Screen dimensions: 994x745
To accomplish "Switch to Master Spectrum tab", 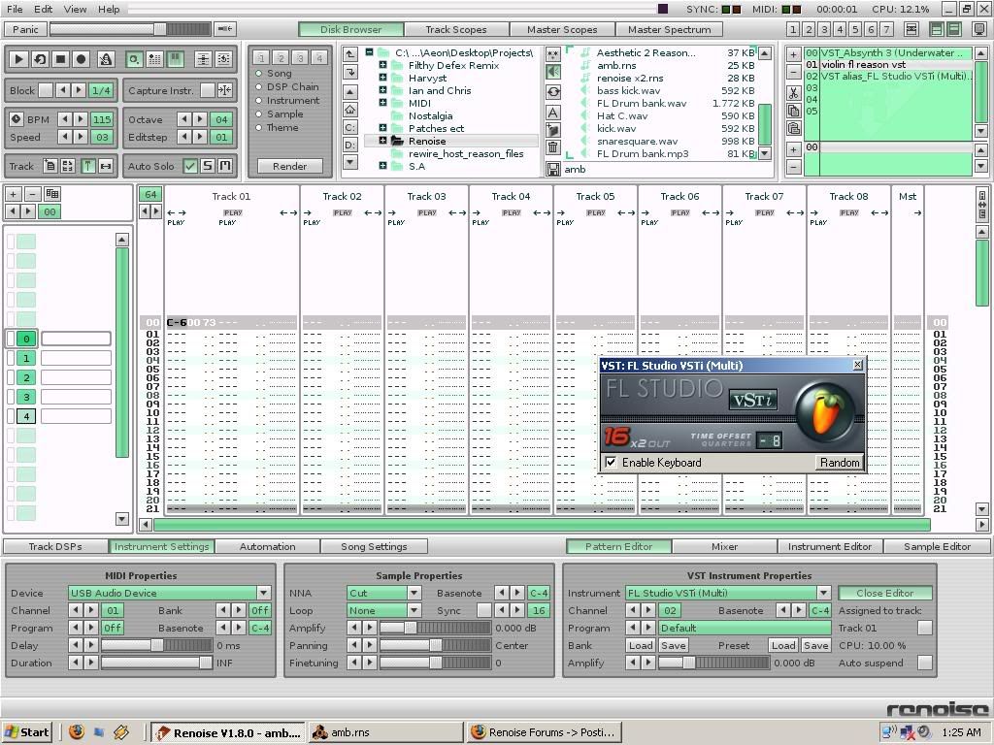I will coord(669,29).
